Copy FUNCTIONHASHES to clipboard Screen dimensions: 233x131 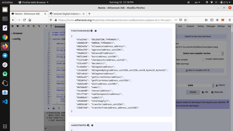point(92,31)
